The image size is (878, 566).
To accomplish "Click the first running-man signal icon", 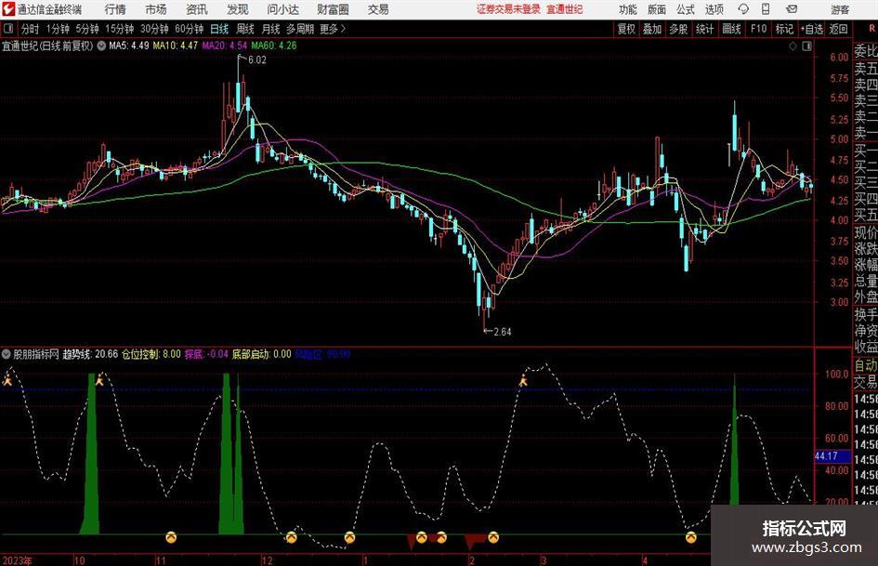I will [x=7, y=379].
